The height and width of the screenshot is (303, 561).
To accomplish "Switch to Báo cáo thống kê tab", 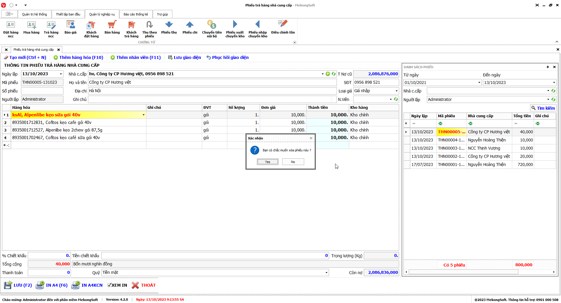I will pos(136,14).
